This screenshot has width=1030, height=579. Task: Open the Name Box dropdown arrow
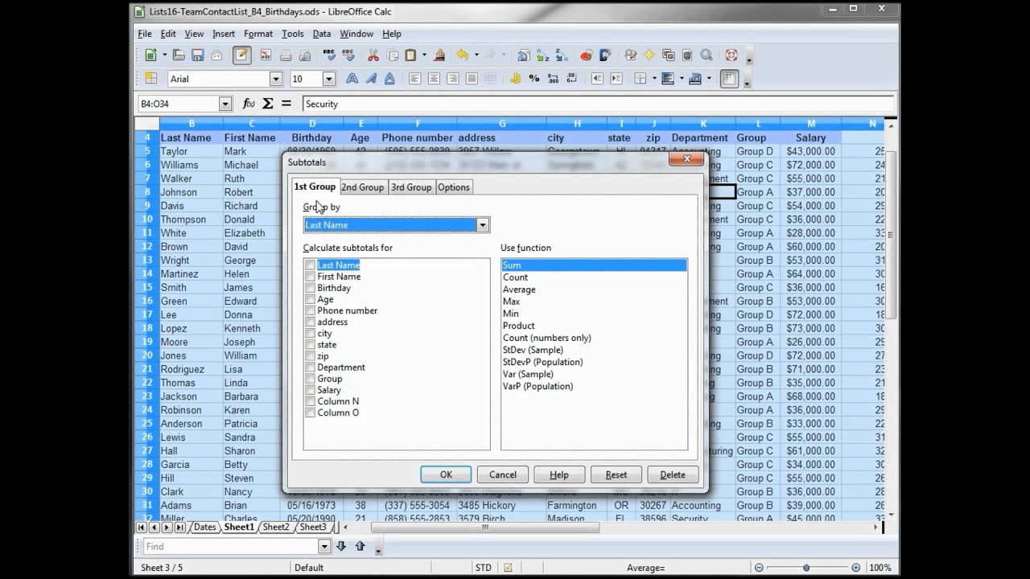225,104
